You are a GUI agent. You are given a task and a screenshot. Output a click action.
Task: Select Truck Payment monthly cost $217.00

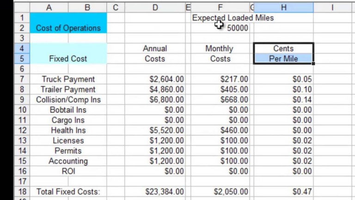tap(234, 79)
